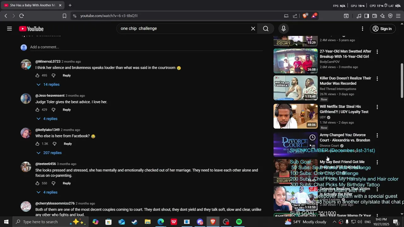Go to YouTube home via the logo
404x227 pixels.
pos(31,29)
